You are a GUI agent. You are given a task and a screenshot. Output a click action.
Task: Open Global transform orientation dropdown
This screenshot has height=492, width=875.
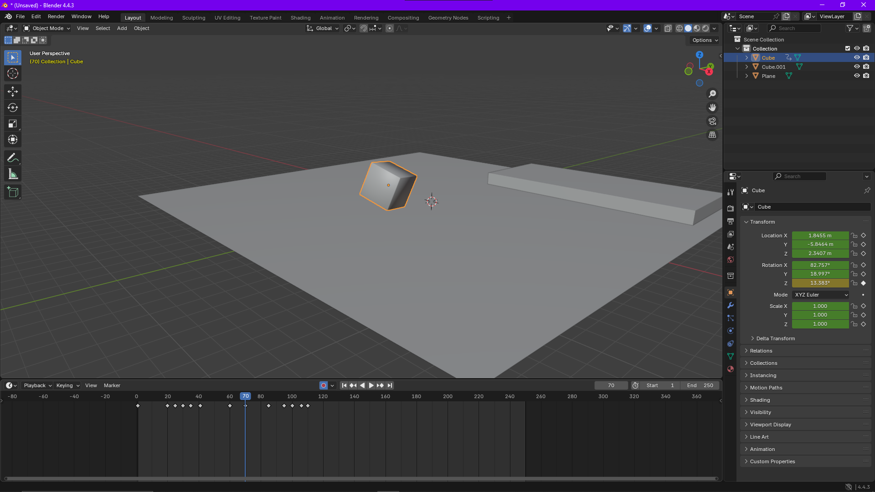pyautogui.click(x=323, y=28)
